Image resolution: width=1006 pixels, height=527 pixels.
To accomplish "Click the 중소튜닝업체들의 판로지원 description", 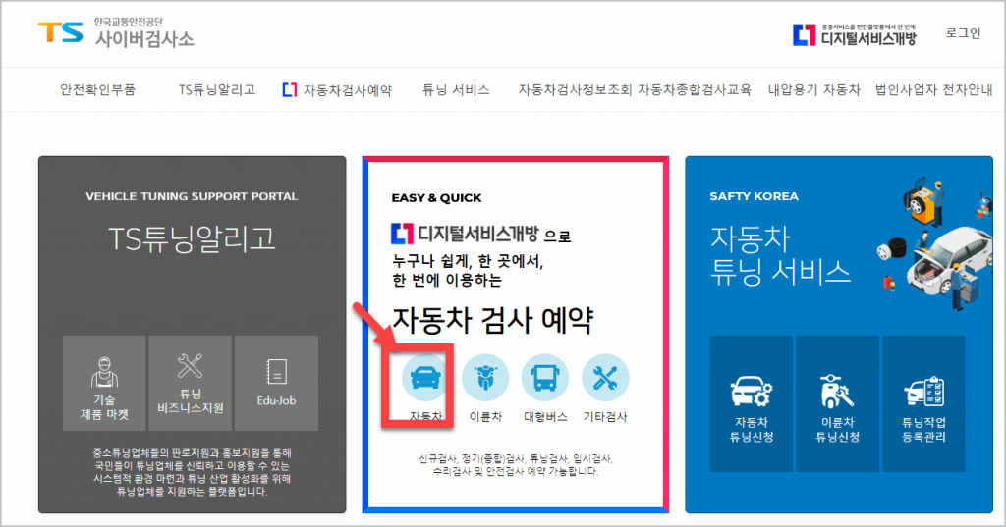I will (x=192, y=472).
